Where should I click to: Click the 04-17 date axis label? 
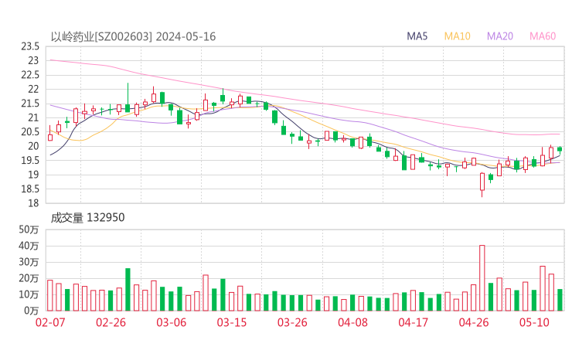coord(414,322)
